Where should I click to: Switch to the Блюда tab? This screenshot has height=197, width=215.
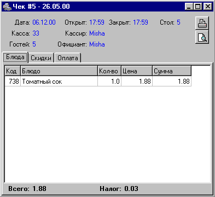15,57
